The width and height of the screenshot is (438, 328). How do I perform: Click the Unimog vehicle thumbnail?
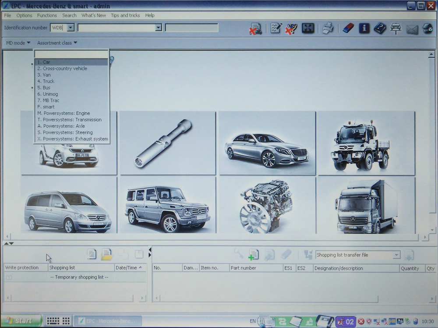[x=366, y=143]
